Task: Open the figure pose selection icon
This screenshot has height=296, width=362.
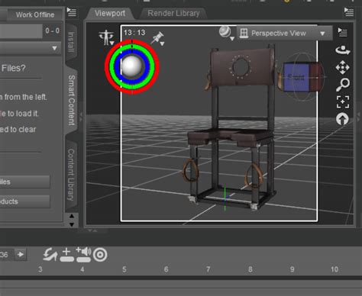Action: click(107, 37)
